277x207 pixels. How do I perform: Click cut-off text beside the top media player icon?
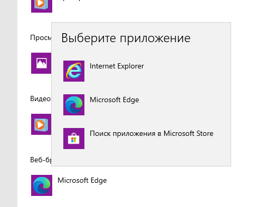point(71,1)
